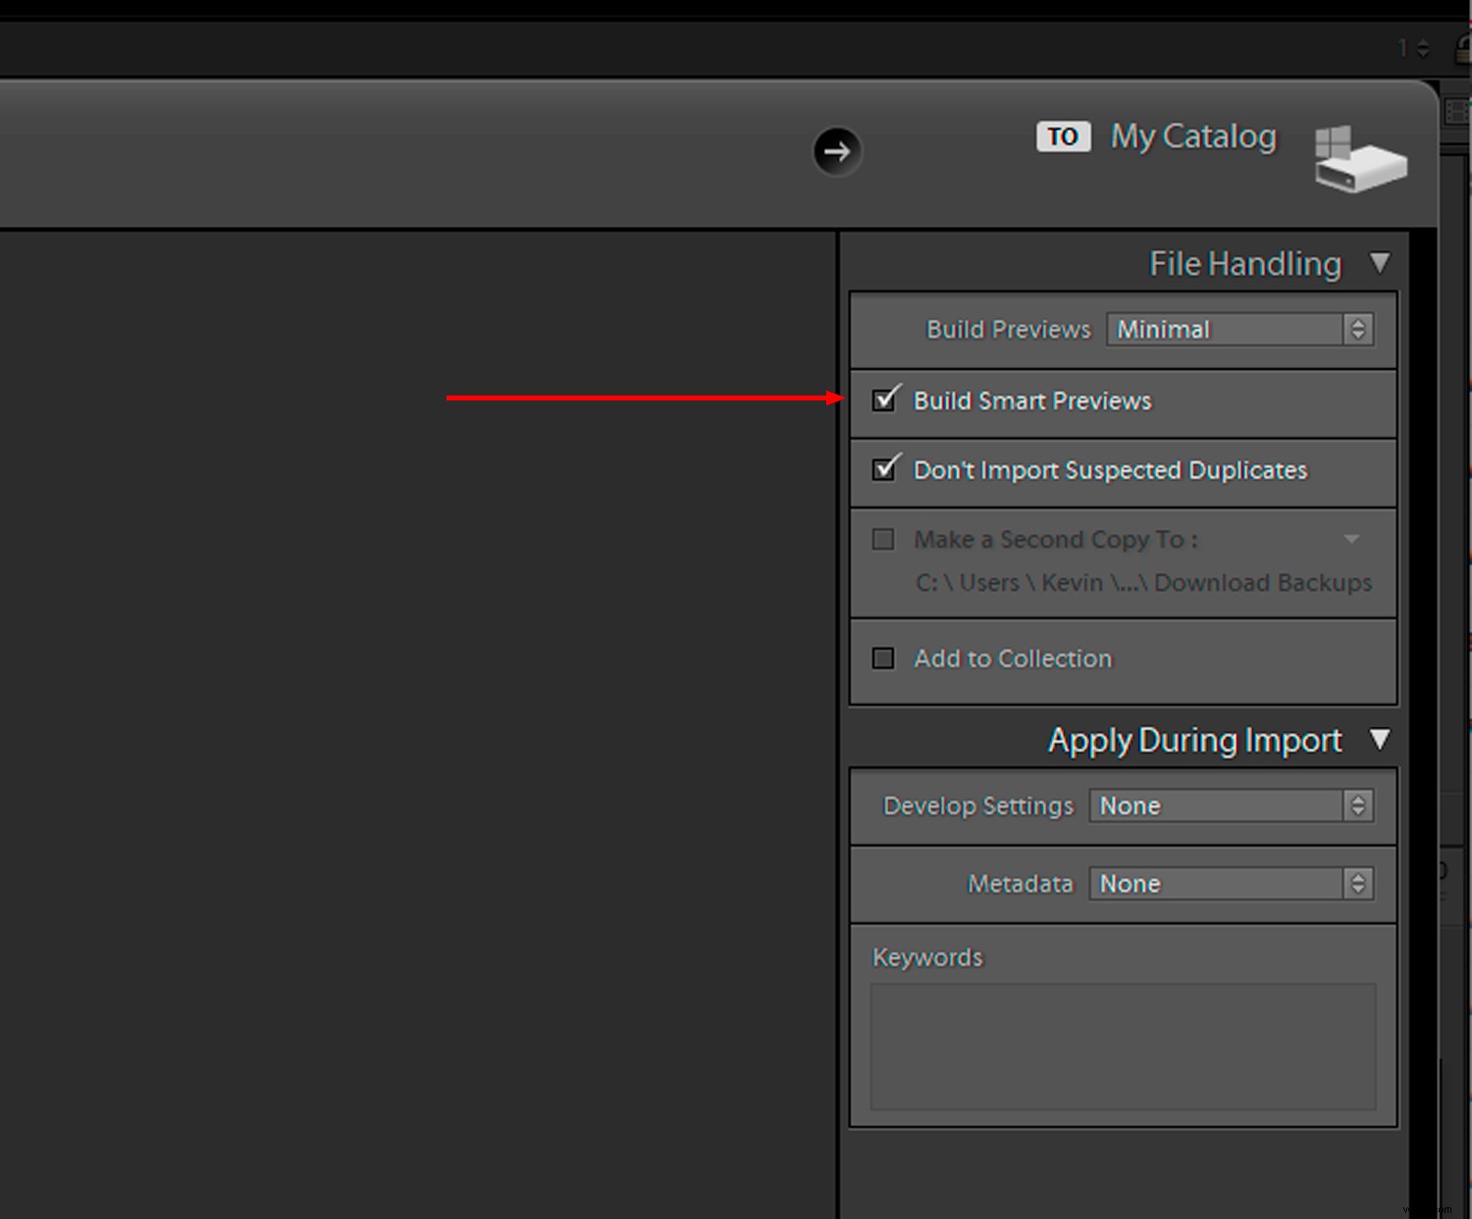Screen dimensions: 1472x1219
Task: Uncheck Don't Import Suspected Duplicates
Action: point(884,469)
